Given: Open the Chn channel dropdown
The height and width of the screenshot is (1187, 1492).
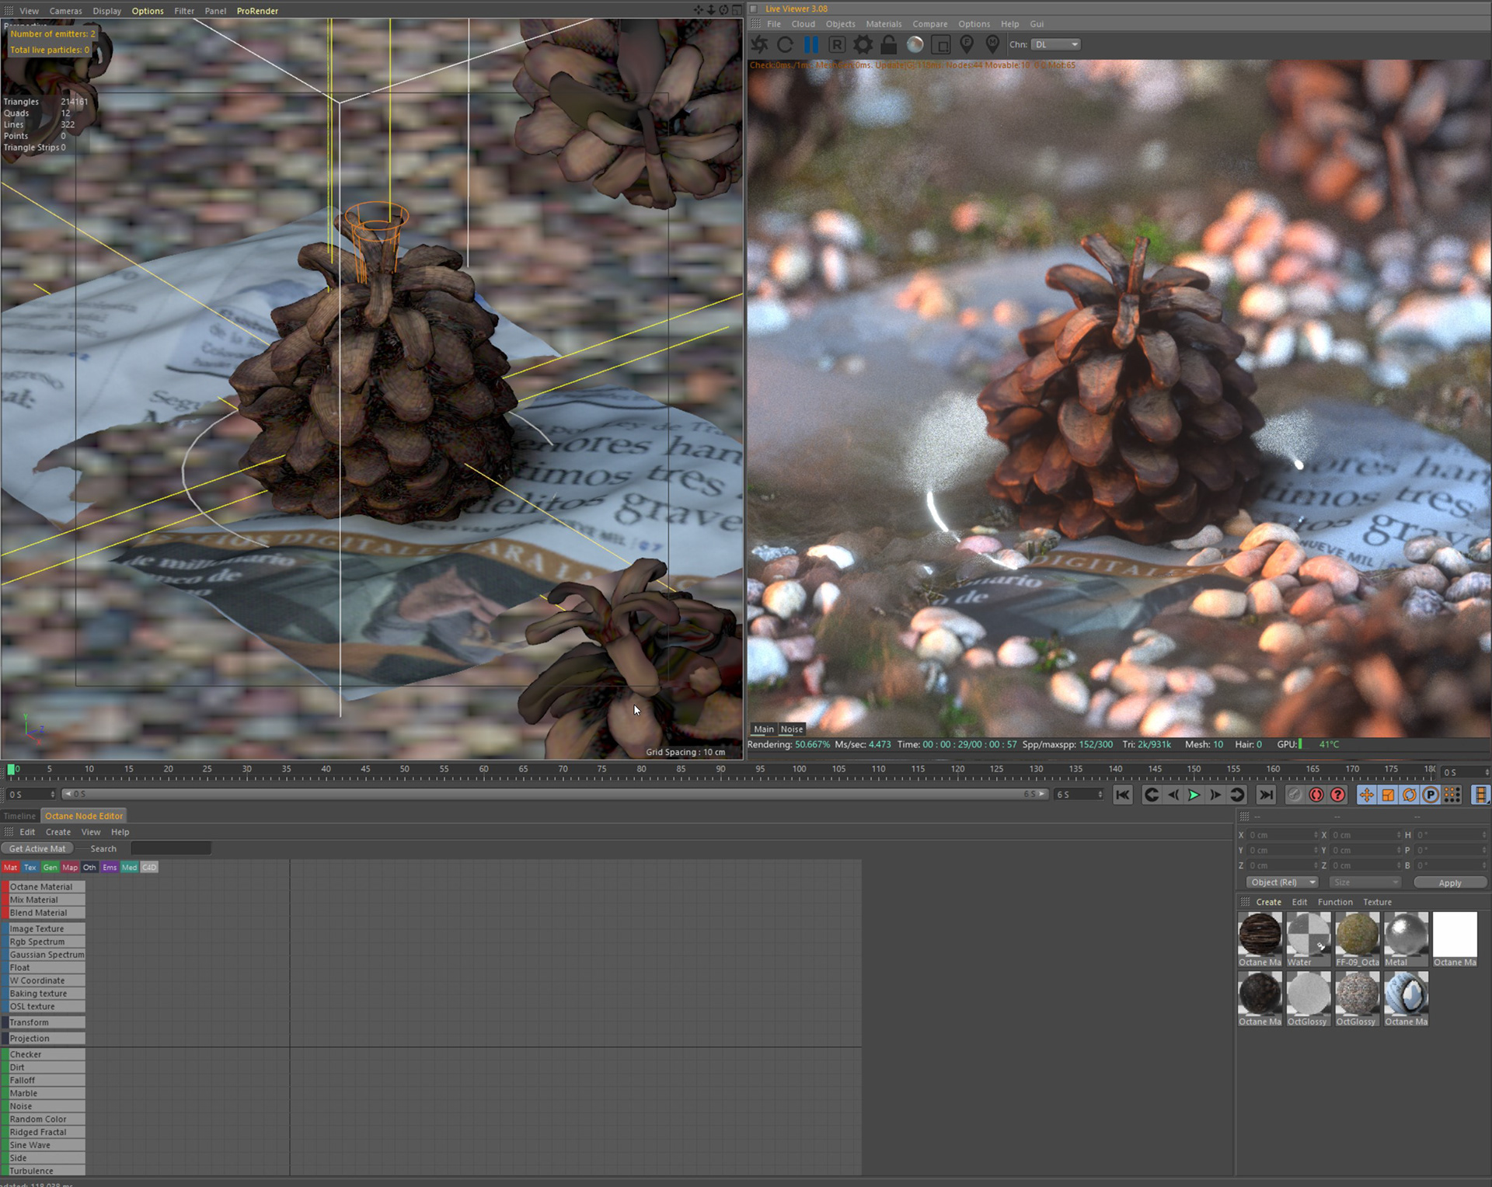Looking at the screenshot, I should pos(1056,45).
